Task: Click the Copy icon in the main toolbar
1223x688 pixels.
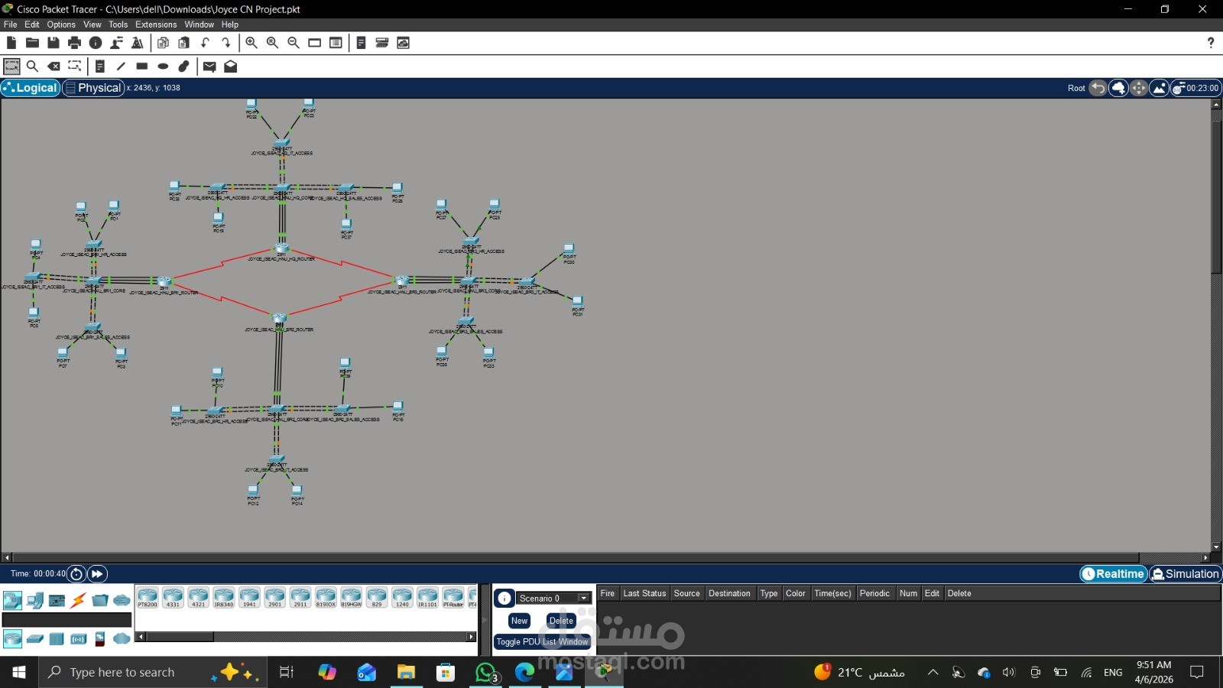Action: point(163,43)
